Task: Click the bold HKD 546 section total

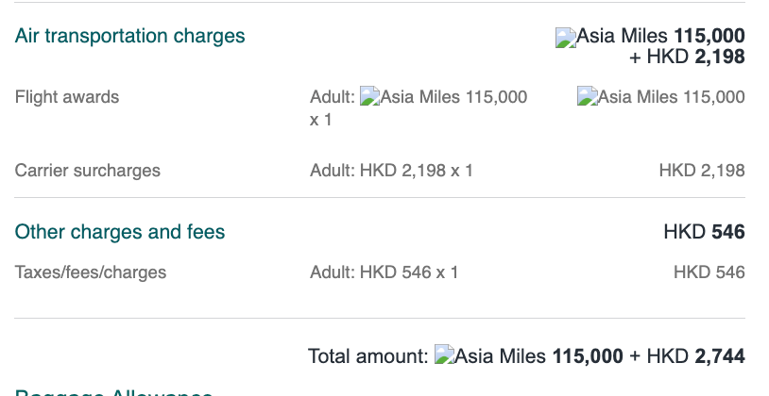Action: pyautogui.click(x=704, y=232)
